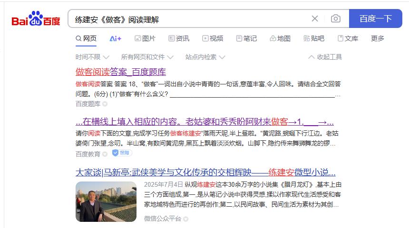Viewport: 409px width, 228px height.
Task: Switch to the 资讯 tab
Action: click(x=179, y=38)
